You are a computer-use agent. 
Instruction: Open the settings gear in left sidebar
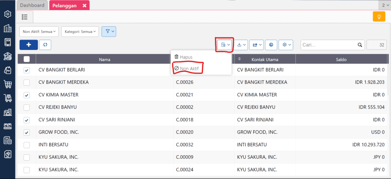tap(7, 14)
